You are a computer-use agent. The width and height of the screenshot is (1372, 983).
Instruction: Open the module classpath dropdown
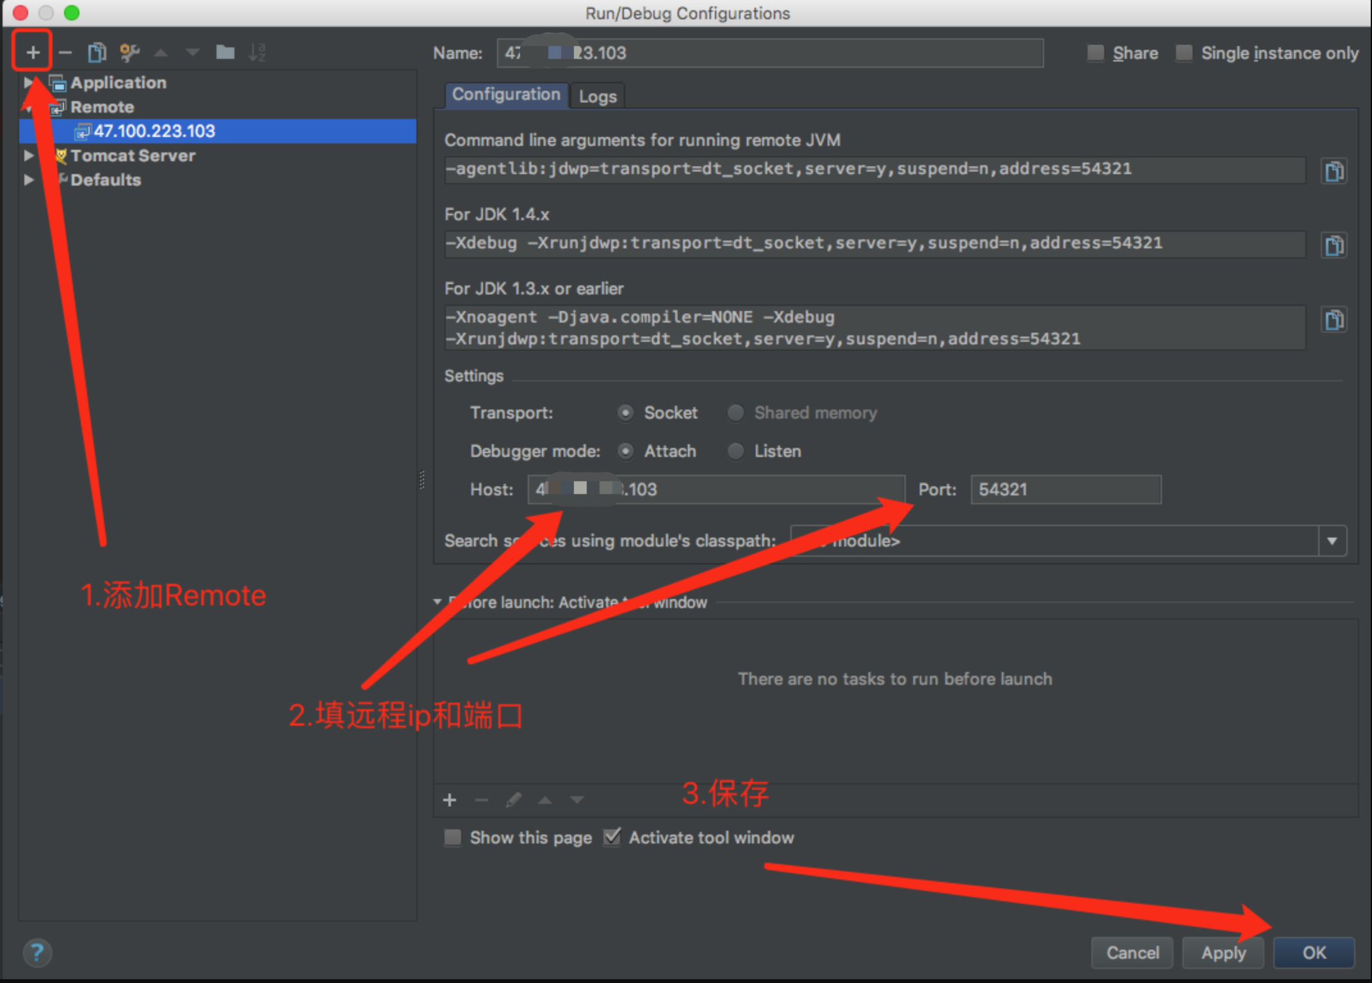pyautogui.click(x=1332, y=541)
